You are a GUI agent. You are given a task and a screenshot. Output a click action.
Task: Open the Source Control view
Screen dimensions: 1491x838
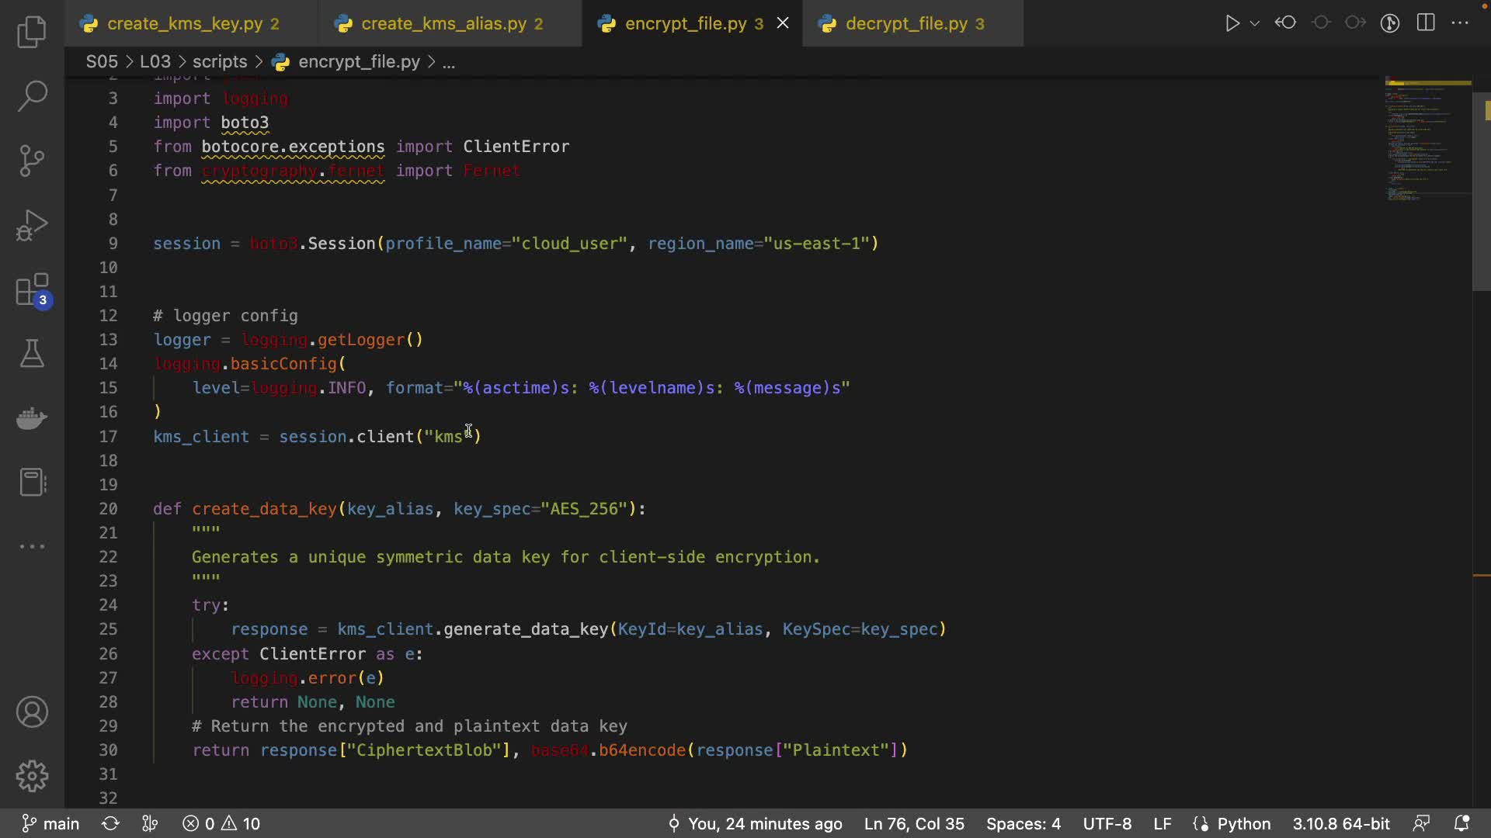coord(32,161)
